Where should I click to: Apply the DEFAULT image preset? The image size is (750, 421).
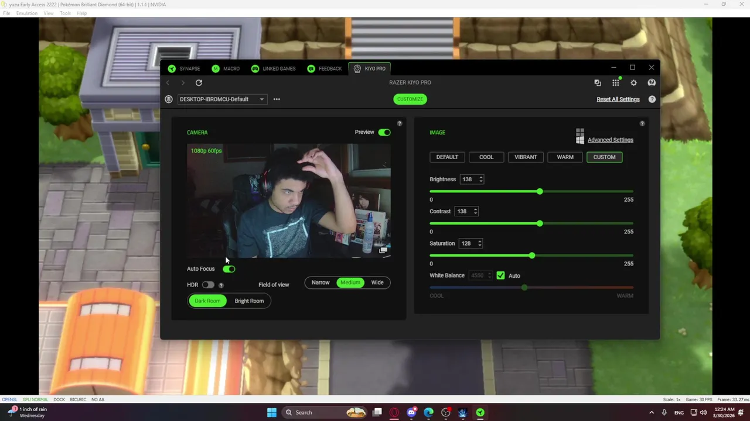[x=447, y=157]
